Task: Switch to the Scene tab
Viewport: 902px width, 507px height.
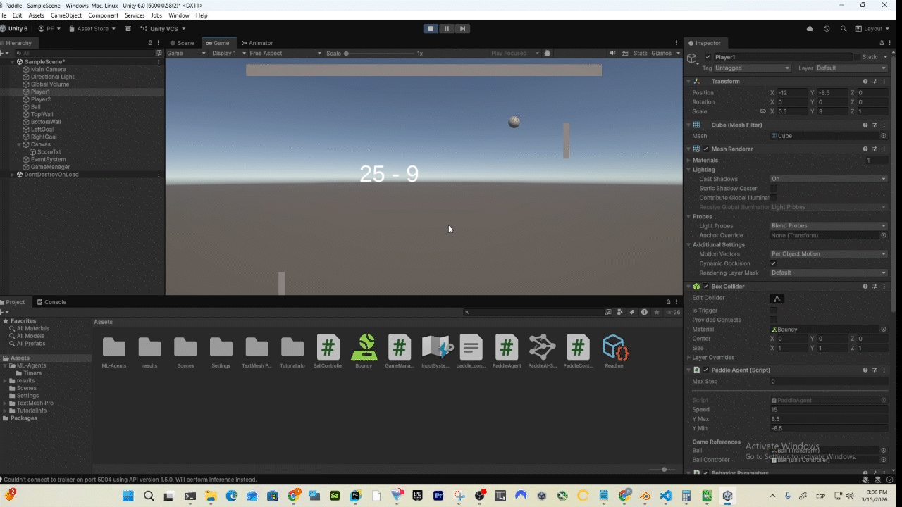Action: [182, 43]
